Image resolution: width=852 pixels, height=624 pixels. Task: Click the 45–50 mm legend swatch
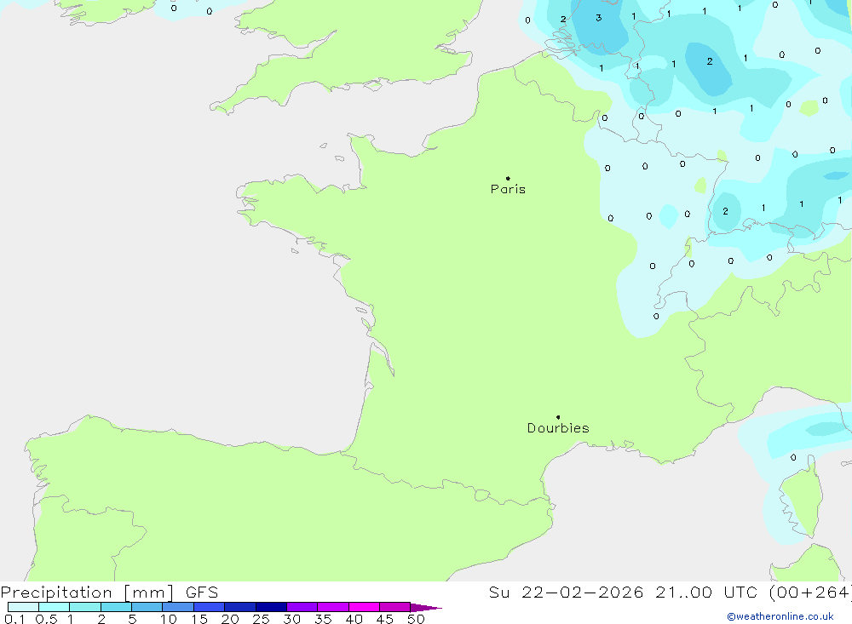tap(395, 607)
